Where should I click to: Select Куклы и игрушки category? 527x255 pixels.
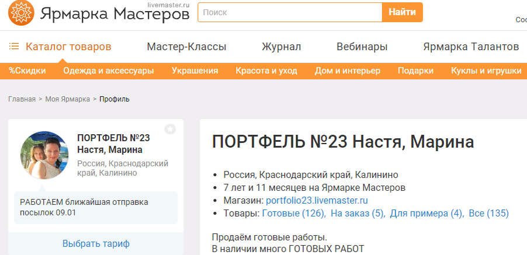(x=486, y=71)
